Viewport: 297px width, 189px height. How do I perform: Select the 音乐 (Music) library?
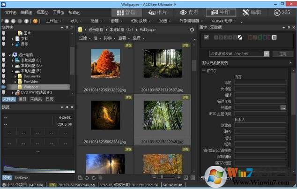[24, 44]
